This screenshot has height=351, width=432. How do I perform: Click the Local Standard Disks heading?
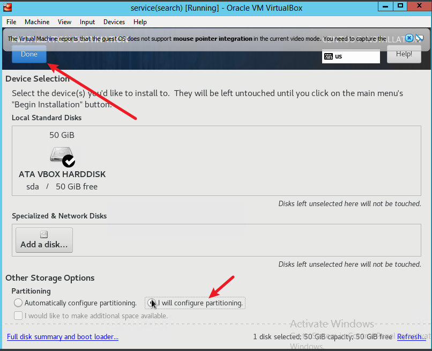point(47,118)
